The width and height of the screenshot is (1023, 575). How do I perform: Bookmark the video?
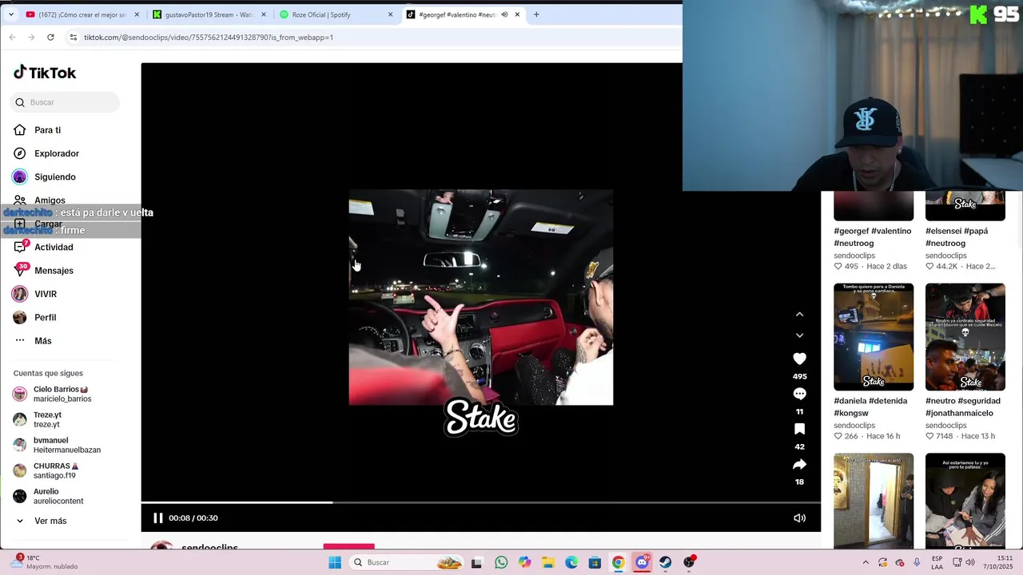tap(799, 429)
